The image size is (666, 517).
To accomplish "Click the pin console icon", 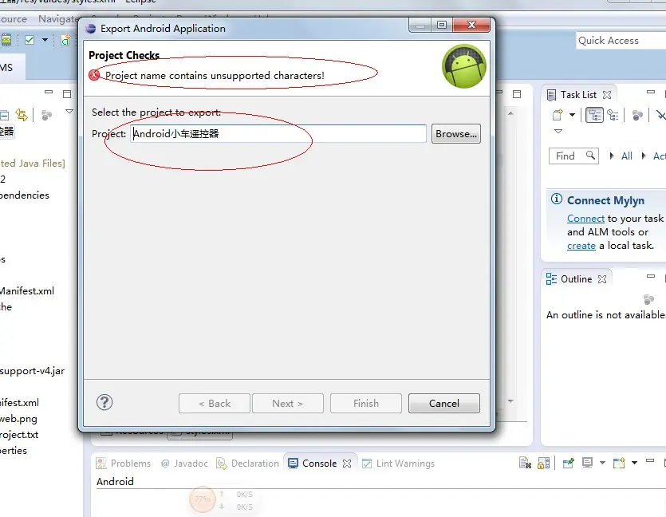I will click(x=568, y=463).
